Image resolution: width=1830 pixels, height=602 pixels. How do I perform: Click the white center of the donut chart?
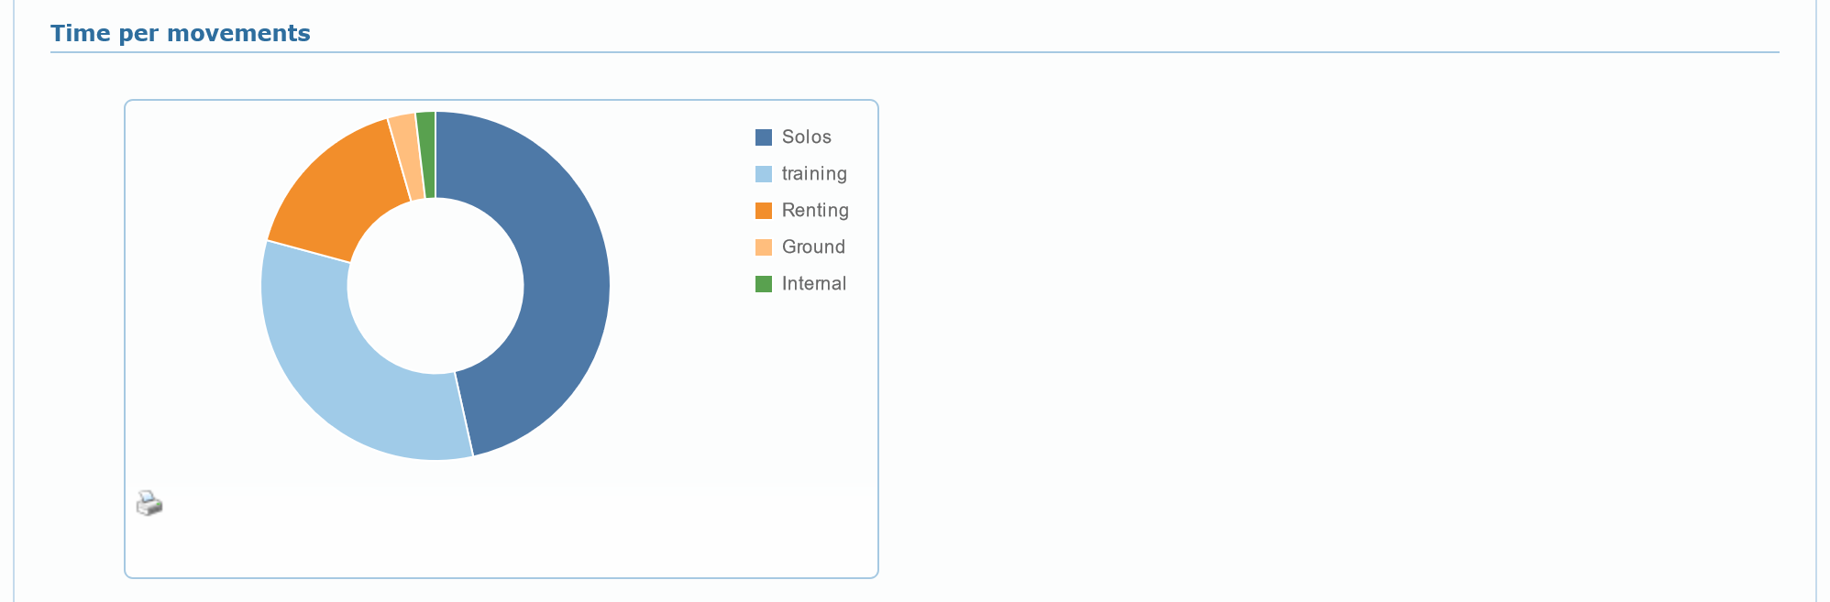click(x=435, y=286)
